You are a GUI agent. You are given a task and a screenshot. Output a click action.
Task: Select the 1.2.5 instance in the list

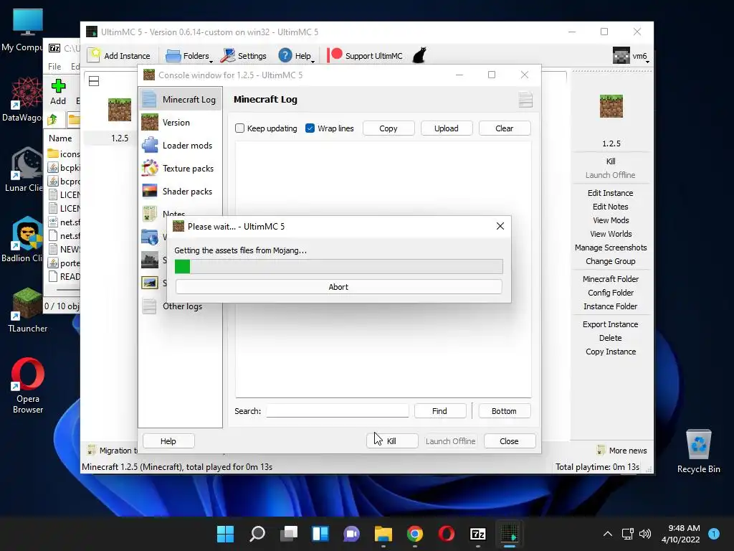(120, 120)
